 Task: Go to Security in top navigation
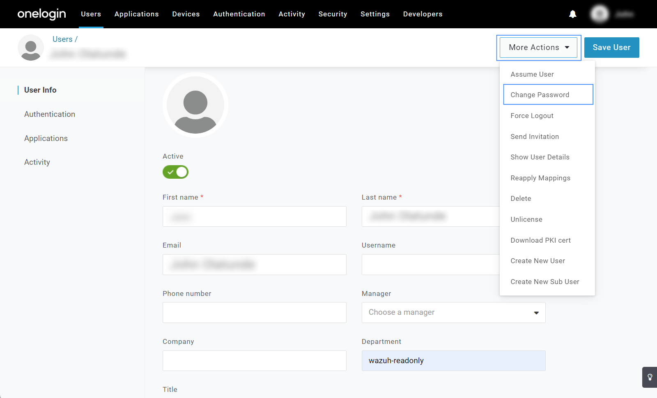(x=333, y=14)
